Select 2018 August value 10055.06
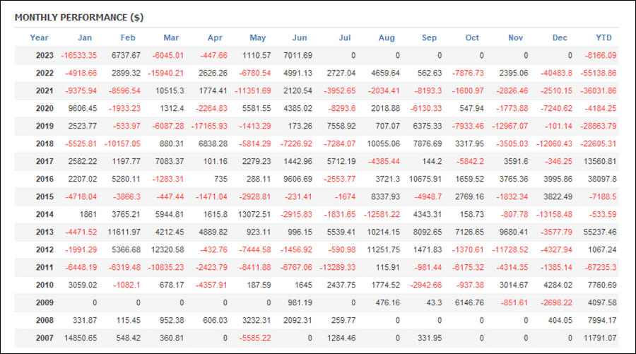 pos(383,143)
